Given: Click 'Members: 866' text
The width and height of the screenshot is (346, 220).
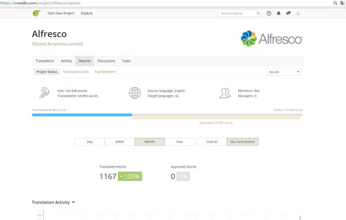Looking at the screenshot, I should point(249,91).
